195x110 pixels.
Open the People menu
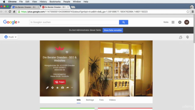(x=67, y=2)
